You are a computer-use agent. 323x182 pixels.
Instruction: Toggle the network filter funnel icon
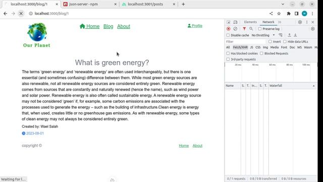click(x=244, y=29)
